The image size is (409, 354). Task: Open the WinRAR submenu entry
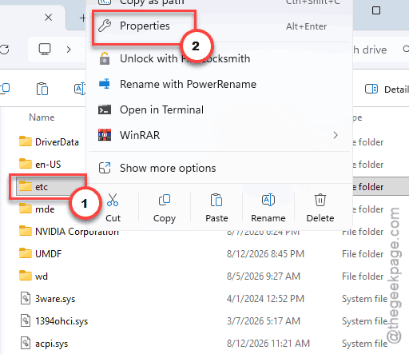[x=219, y=135]
